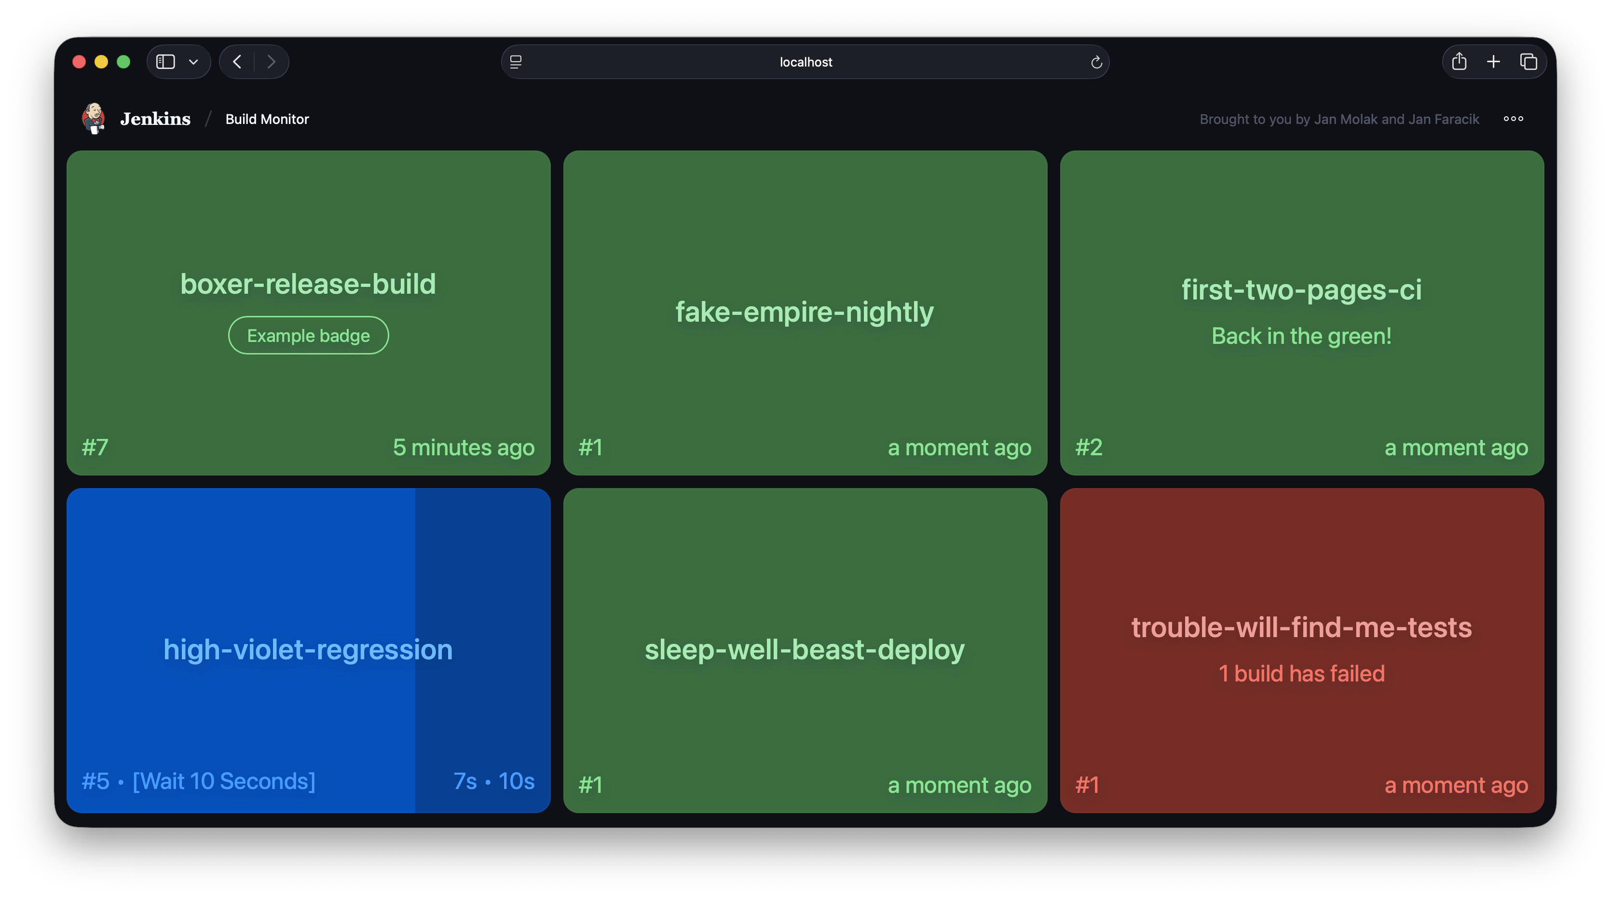This screenshot has height=899, width=1611.
Task: Go forward with the forward arrow
Action: coord(271,62)
